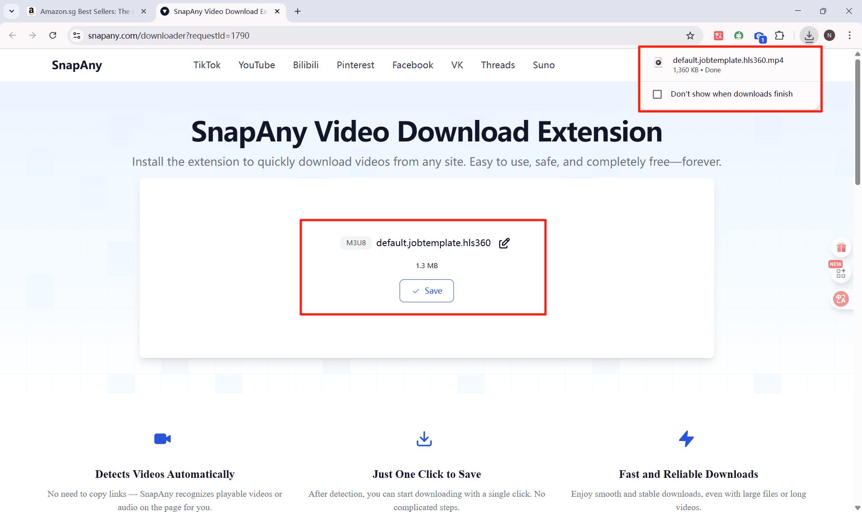Open Facebook in the navigation

pyautogui.click(x=413, y=65)
